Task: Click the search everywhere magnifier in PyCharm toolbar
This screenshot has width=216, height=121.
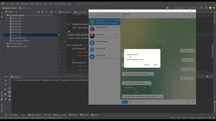Action: click(x=206, y=8)
